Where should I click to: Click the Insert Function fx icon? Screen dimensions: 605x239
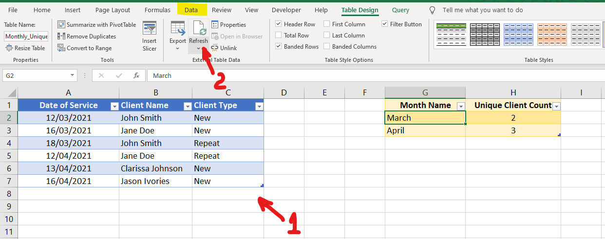coord(136,75)
